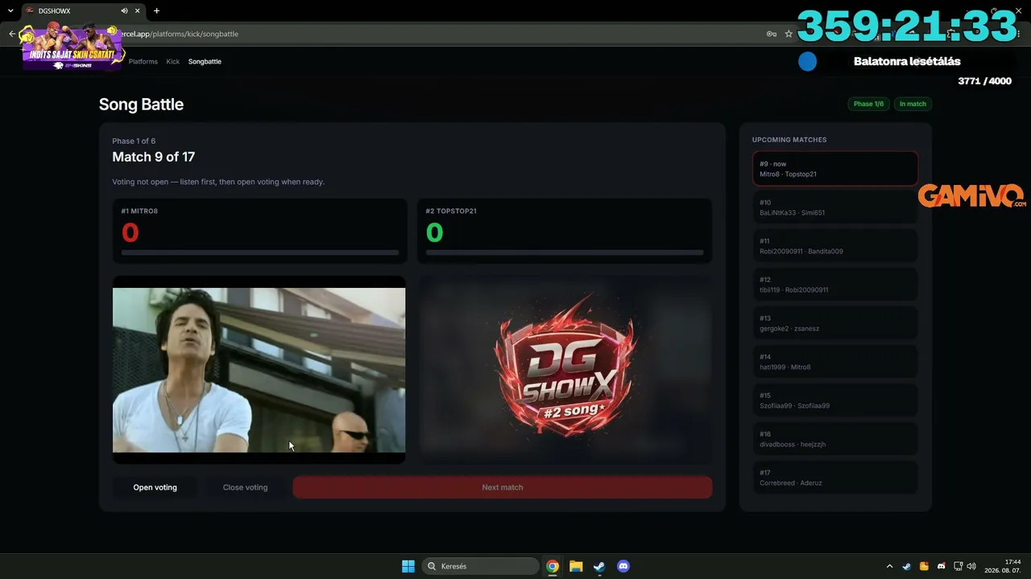1031x579 pixels.
Task: Click the DG ShowX #2 song placeholder
Action: click(x=565, y=370)
